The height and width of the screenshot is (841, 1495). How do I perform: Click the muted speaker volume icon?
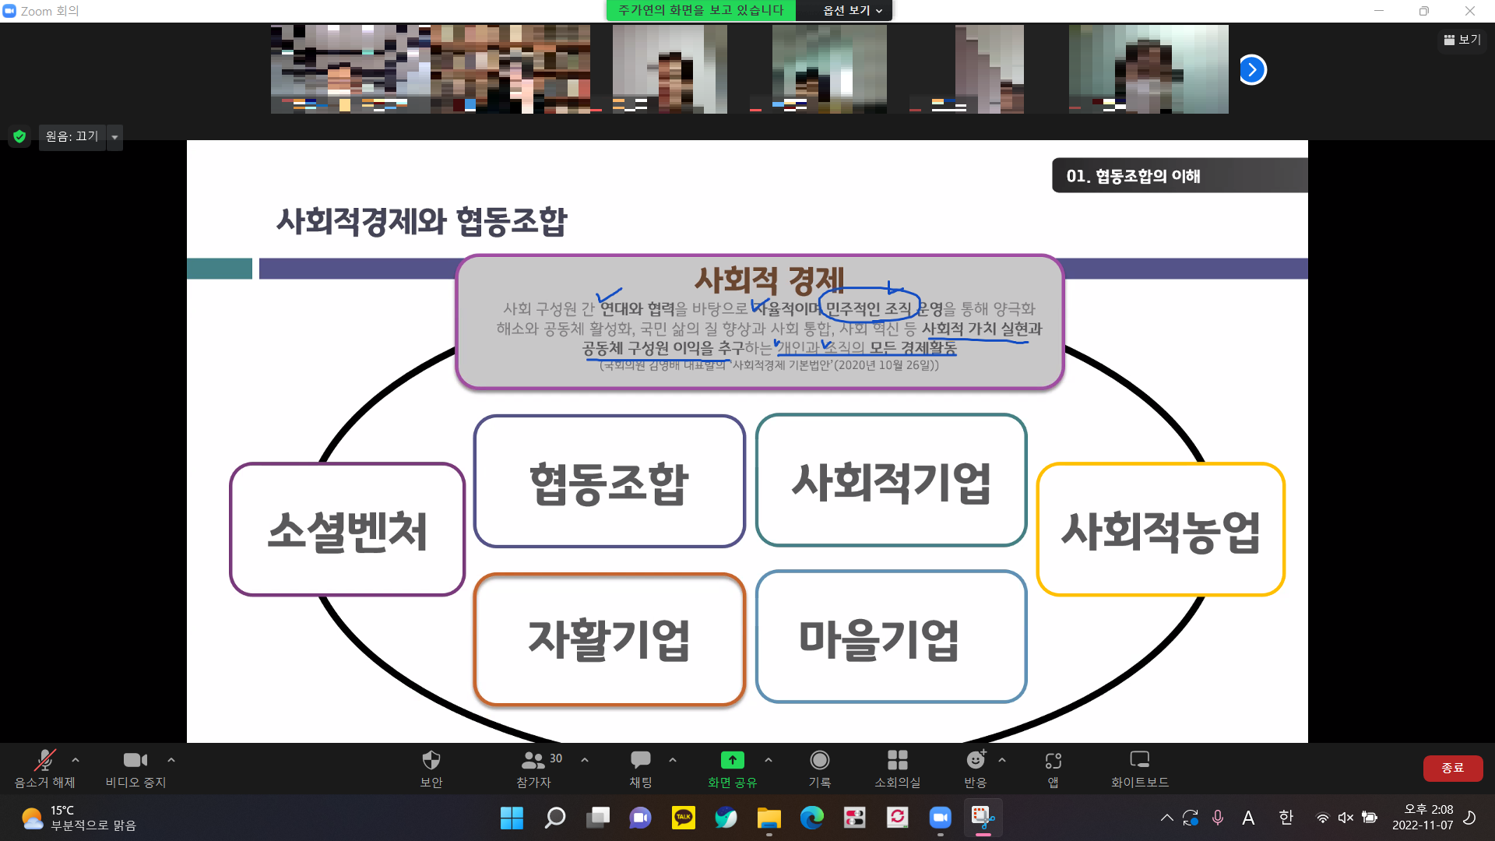click(1345, 818)
